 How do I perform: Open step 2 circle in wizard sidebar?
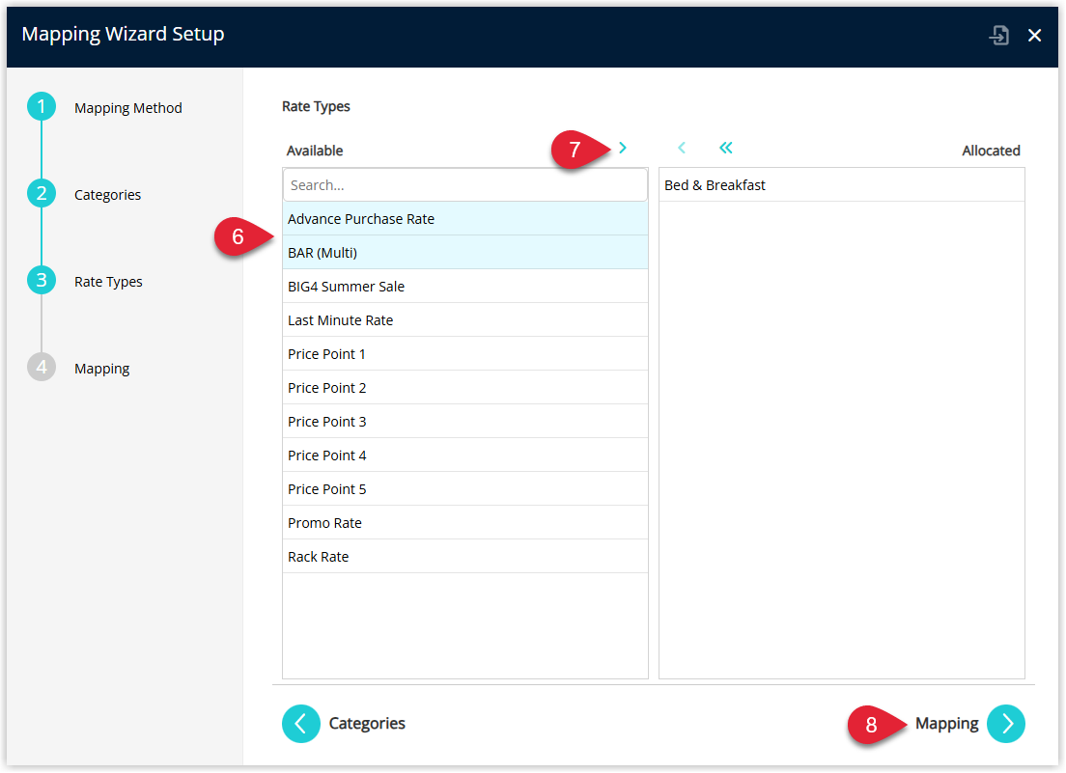(42, 194)
